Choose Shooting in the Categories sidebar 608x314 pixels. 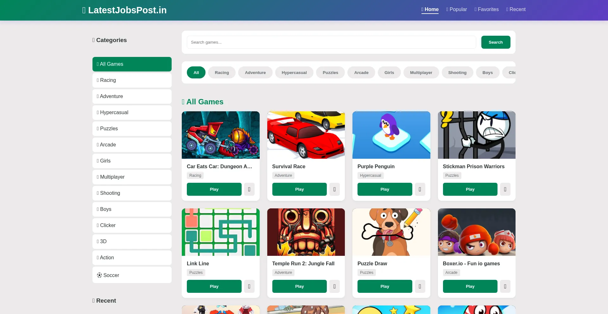coord(132,193)
